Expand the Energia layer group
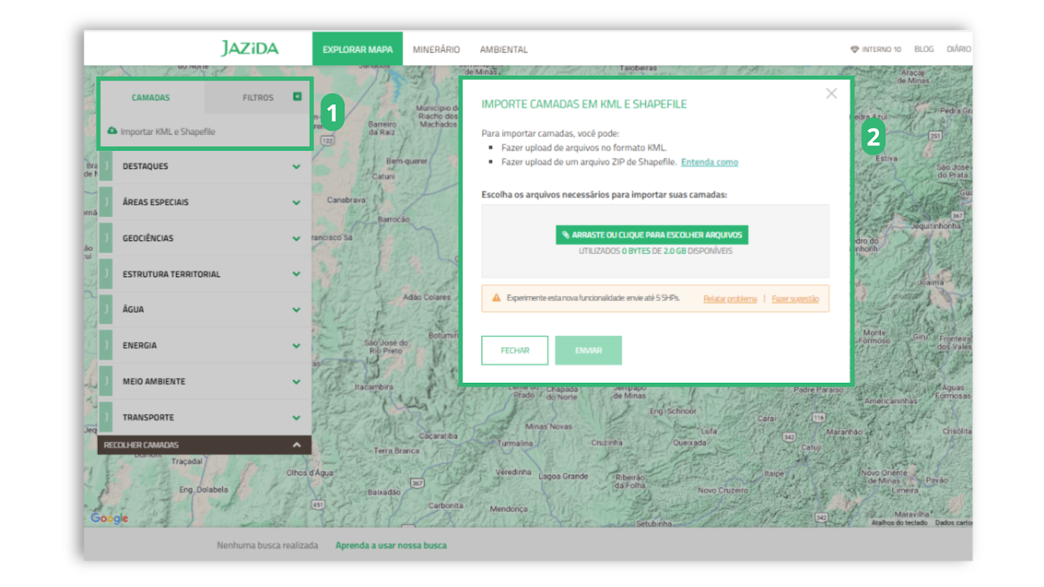This screenshot has height=587, width=1044. point(205,345)
